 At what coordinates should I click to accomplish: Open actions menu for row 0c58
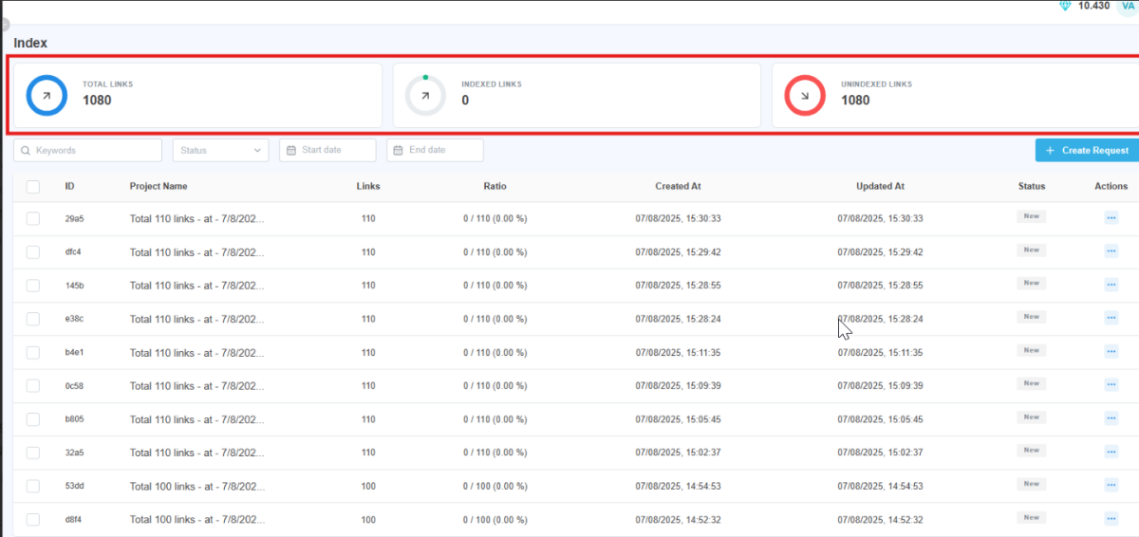1111,385
